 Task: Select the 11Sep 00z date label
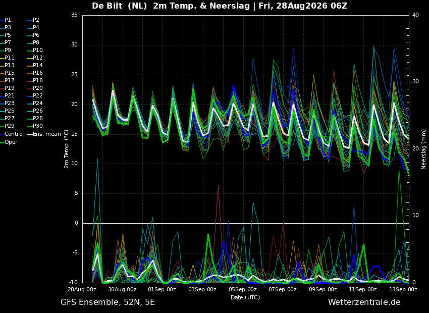tap(363, 289)
